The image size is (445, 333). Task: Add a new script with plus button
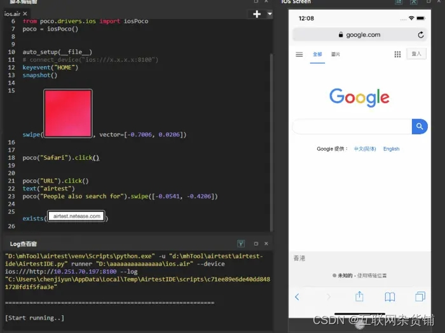pos(257,14)
